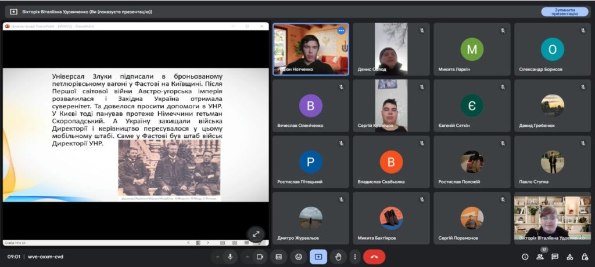Click the red leave call button
Image resolution: width=595 pixels, height=267 pixels.
[x=374, y=257]
